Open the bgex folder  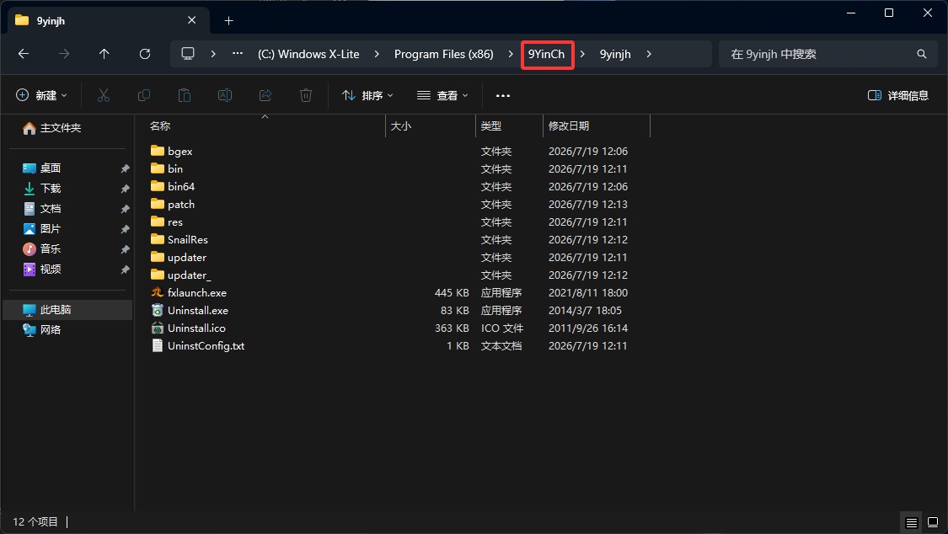click(x=179, y=151)
